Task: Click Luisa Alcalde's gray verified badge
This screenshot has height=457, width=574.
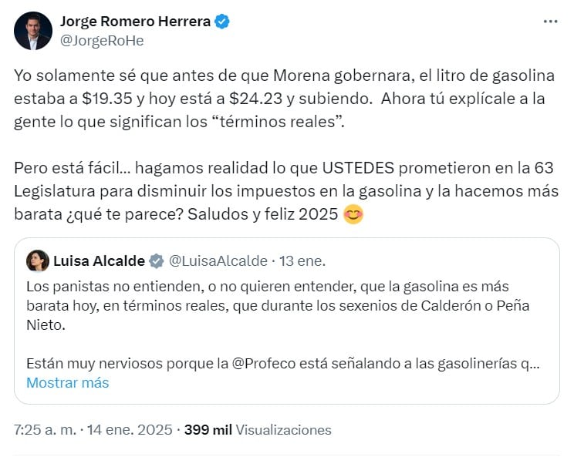Action: click(x=156, y=261)
